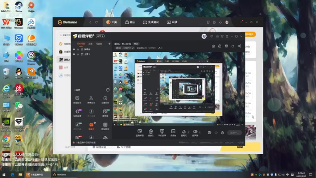Switch to the second scene tab
The height and width of the screenshot is (178, 316).
click(x=90, y=44)
